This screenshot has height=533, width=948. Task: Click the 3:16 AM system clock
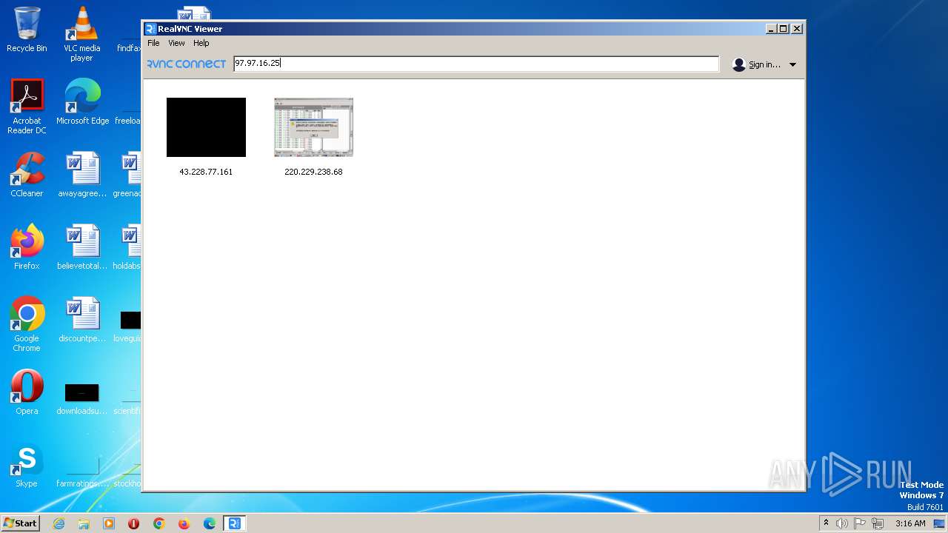click(910, 523)
